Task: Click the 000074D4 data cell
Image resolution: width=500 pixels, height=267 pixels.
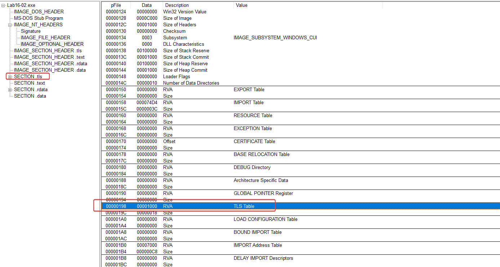Action: 147,103
